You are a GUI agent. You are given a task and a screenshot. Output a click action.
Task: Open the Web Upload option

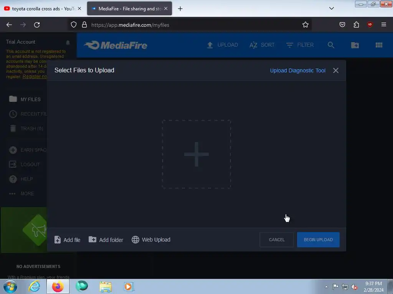151,240
